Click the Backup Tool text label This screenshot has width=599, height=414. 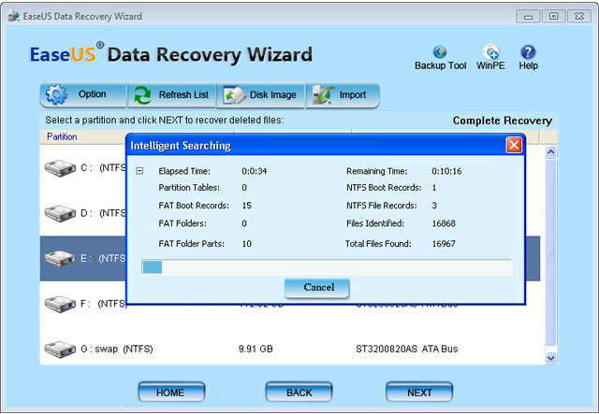(x=441, y=65)
